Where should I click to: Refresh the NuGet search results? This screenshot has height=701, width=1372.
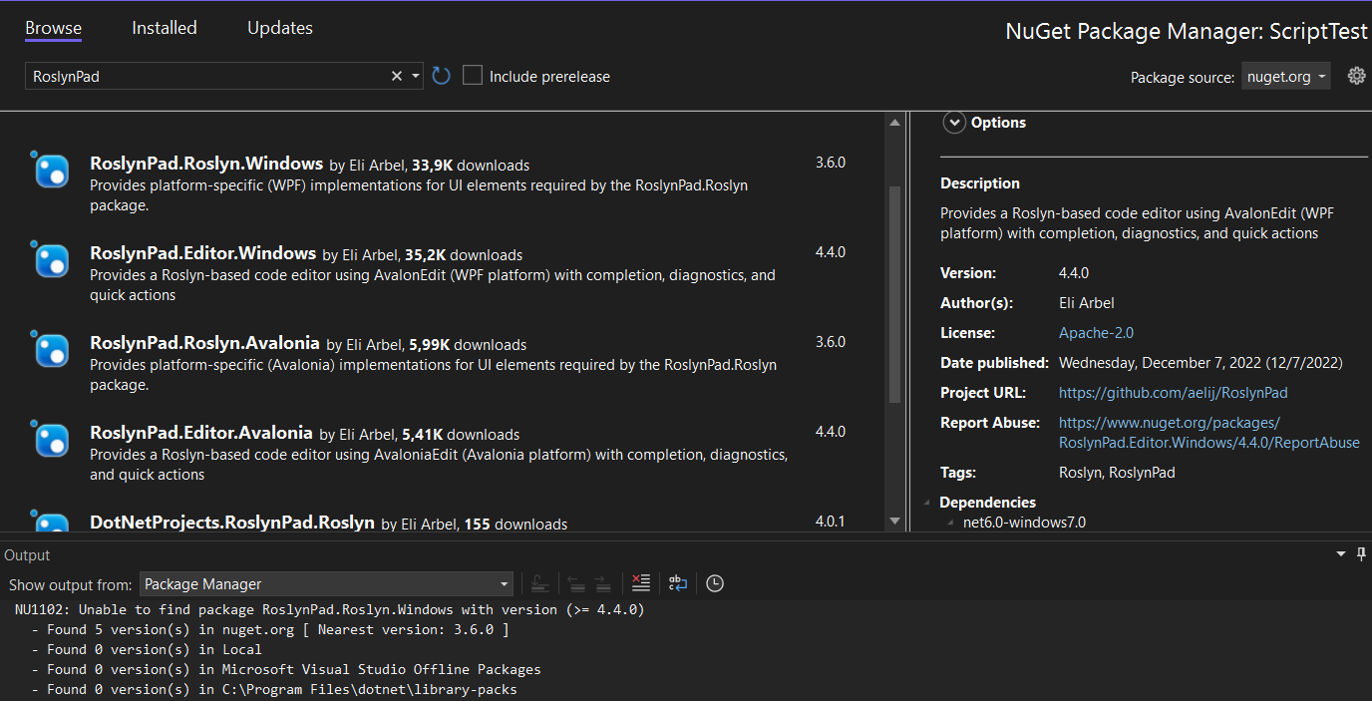[441, 75]
